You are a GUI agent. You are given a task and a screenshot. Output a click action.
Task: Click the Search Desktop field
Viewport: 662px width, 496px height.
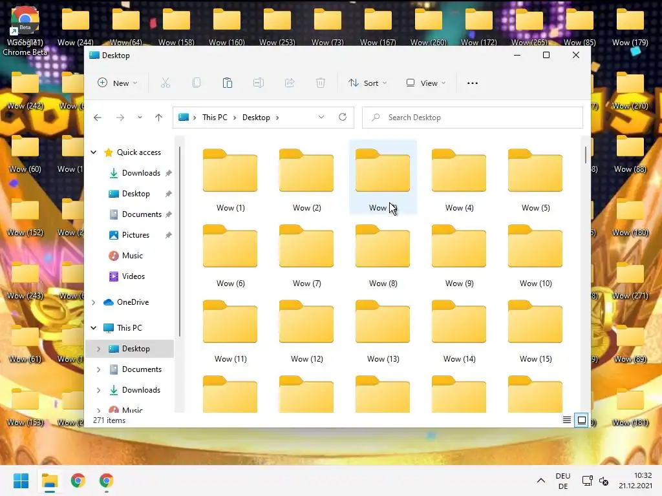(473, 118)
